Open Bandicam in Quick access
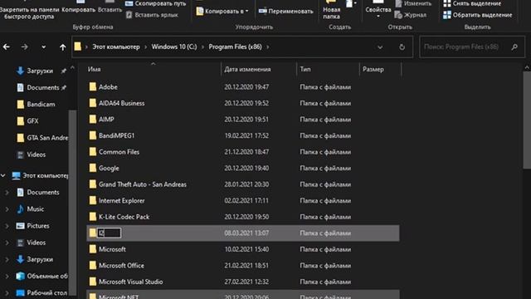 (x=41, y=104)
